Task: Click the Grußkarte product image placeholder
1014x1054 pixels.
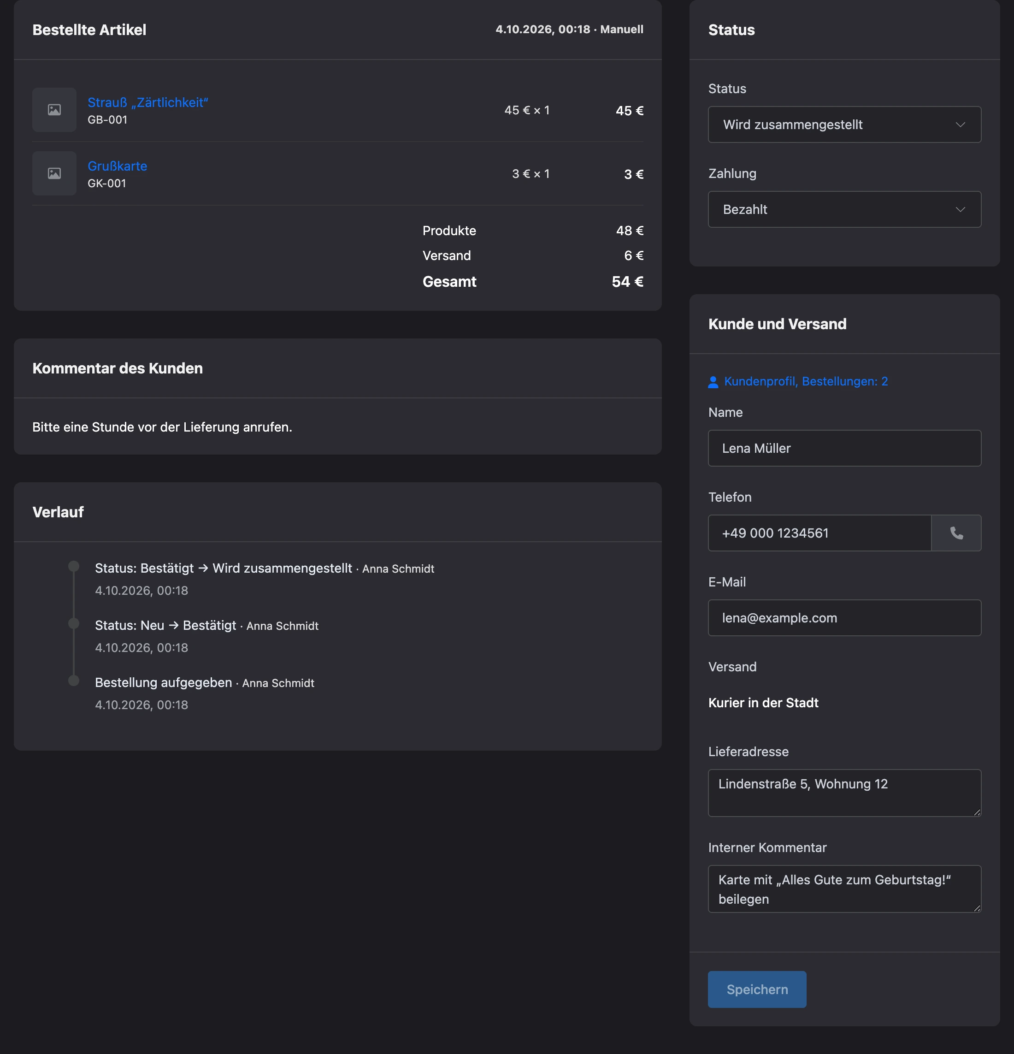Action: (x=54, y=173)
